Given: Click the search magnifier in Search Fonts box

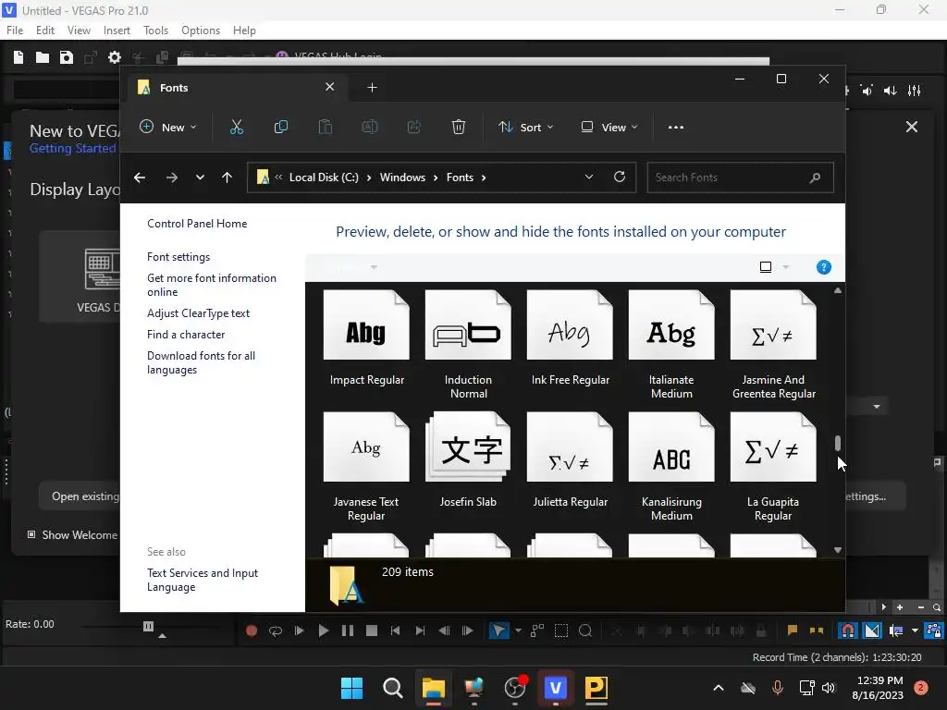Looking at the screenshot, I should click(815, 177).
